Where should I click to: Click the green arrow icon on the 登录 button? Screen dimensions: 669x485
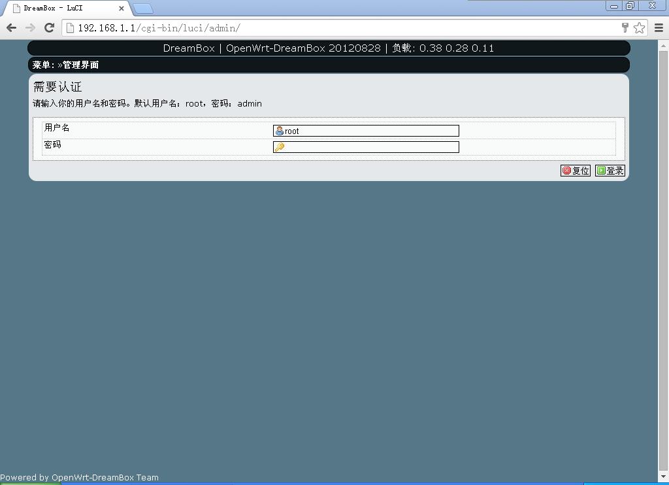pos(600,170)
